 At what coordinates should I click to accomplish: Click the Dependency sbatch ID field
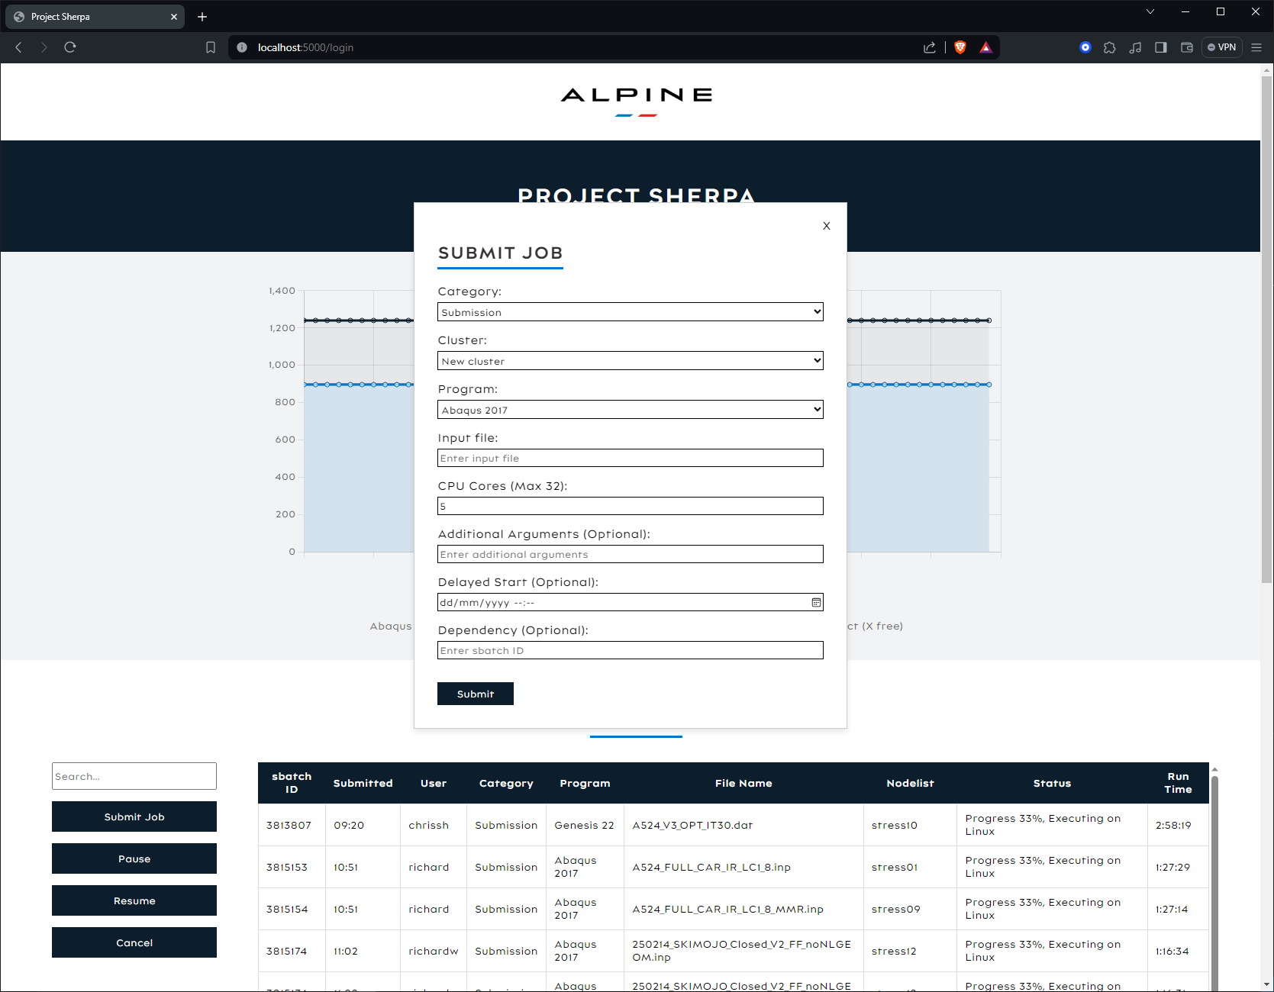tap(631, 650)
